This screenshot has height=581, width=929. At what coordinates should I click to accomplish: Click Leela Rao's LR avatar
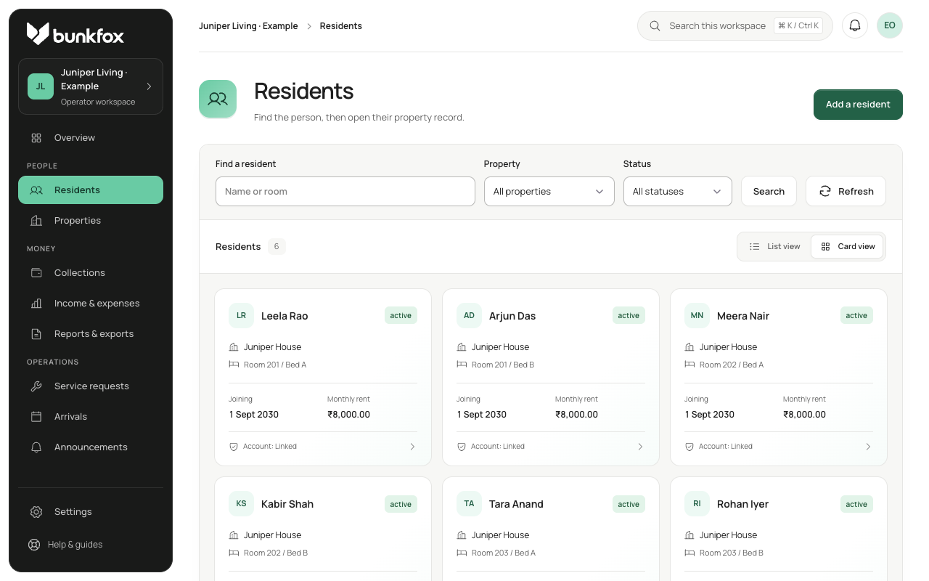coord(242,316)
